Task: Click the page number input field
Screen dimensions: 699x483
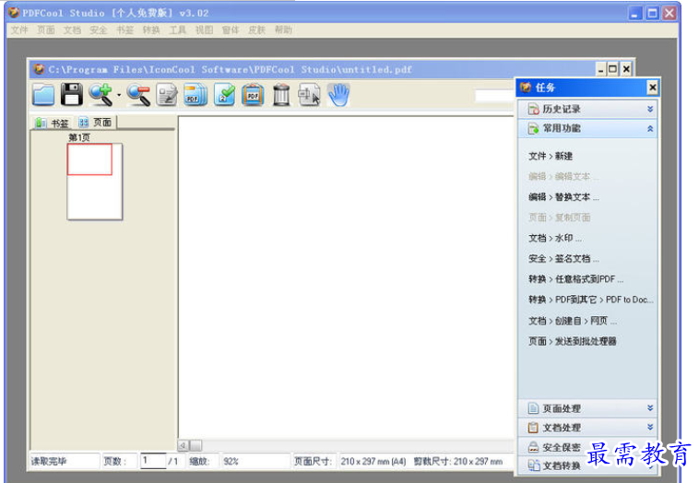Action: click(x=153, y=461)
